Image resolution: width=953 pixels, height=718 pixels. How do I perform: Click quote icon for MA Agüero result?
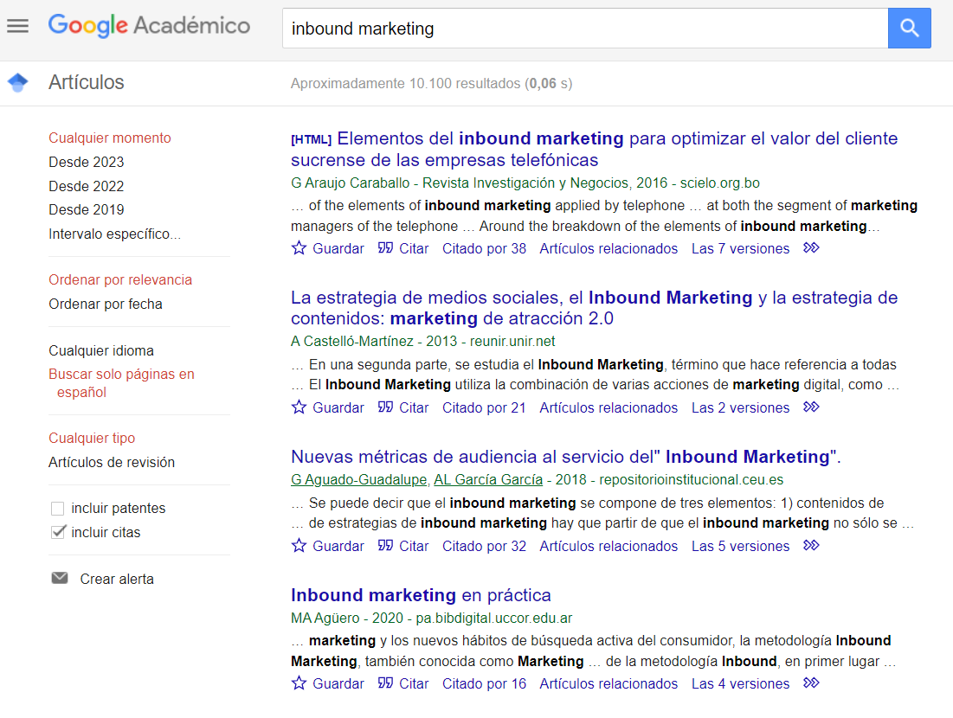coord(385,683)
